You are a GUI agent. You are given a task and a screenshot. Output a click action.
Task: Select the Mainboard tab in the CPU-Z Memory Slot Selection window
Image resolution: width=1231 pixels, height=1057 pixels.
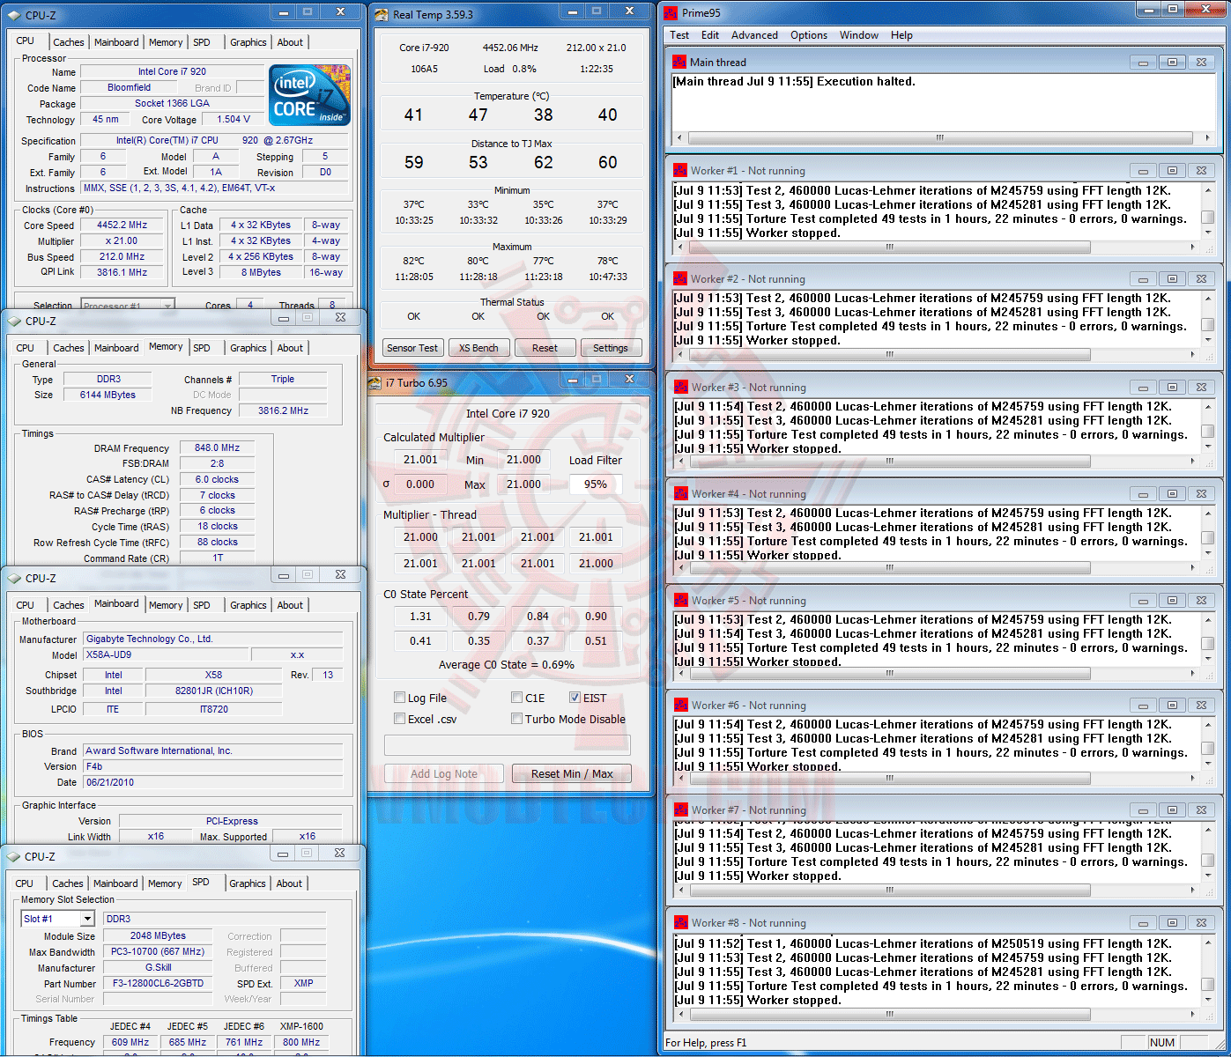coord(115,883)
